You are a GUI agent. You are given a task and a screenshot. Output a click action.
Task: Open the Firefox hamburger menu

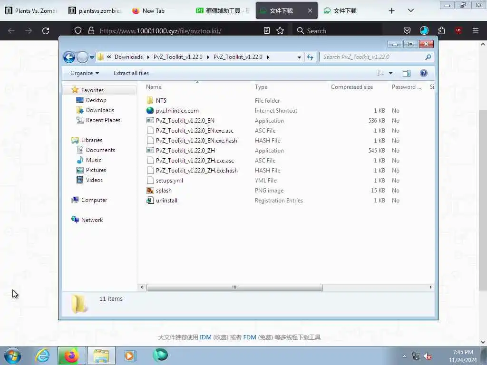point(475,30)
